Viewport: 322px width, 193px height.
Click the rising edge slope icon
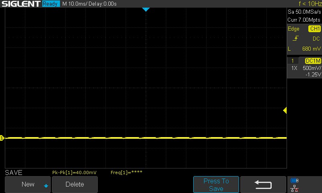coord(295,38)
